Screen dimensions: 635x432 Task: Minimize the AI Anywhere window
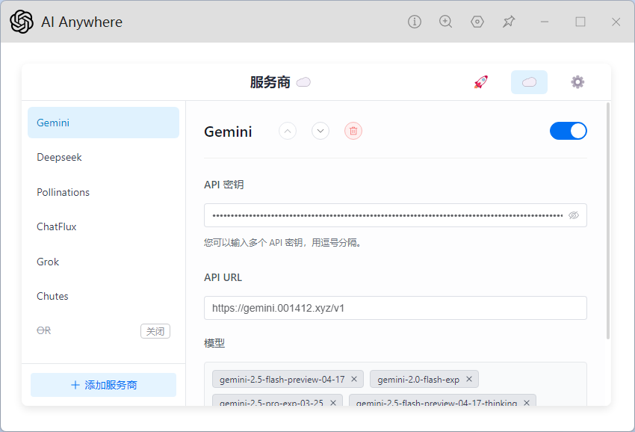click(x=545, y=22)
